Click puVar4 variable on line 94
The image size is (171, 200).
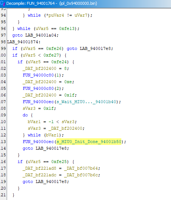click(56, 15)
